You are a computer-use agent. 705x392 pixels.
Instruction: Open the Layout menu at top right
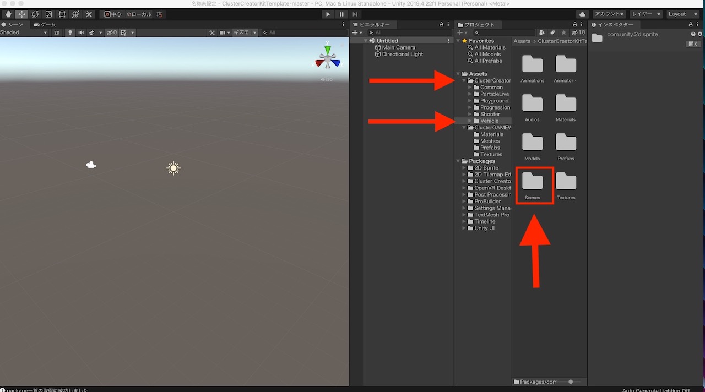point(683,14)
